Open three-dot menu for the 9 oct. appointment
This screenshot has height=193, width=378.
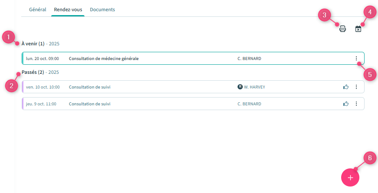[x=356, y=104]
